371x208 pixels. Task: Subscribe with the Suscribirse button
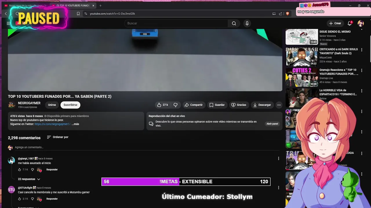click(70, 105)
